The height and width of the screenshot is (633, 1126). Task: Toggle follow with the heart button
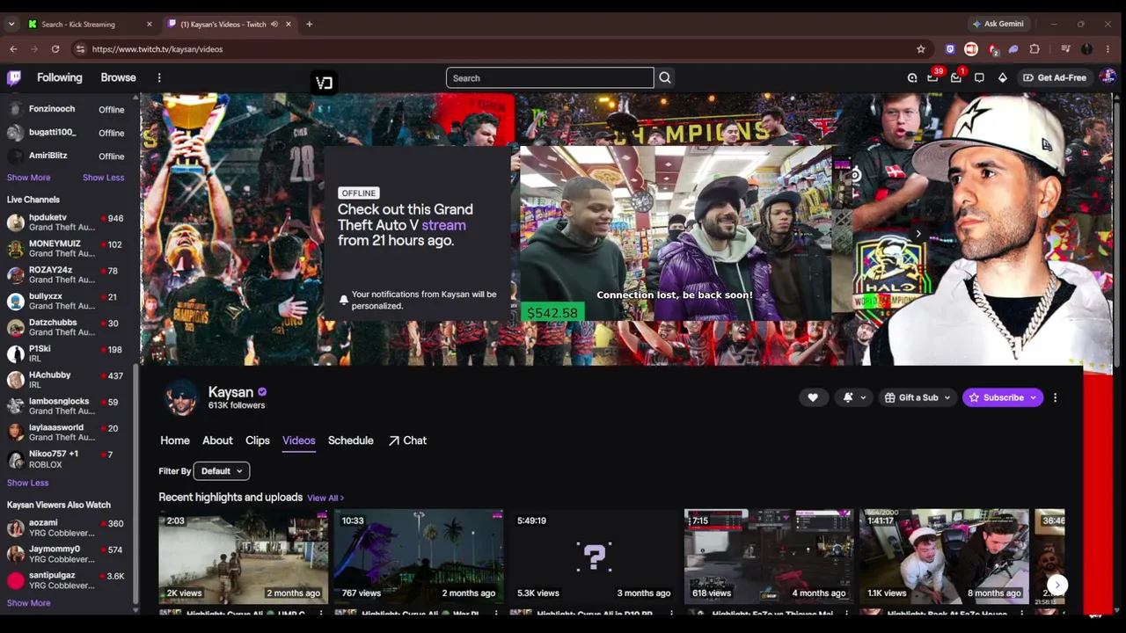[x=813, y=397]
